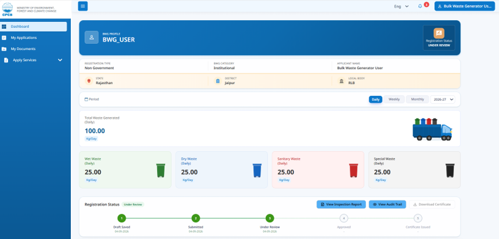
Task: Click the Kg/Day tag under Total Waste
Action: 92,139
